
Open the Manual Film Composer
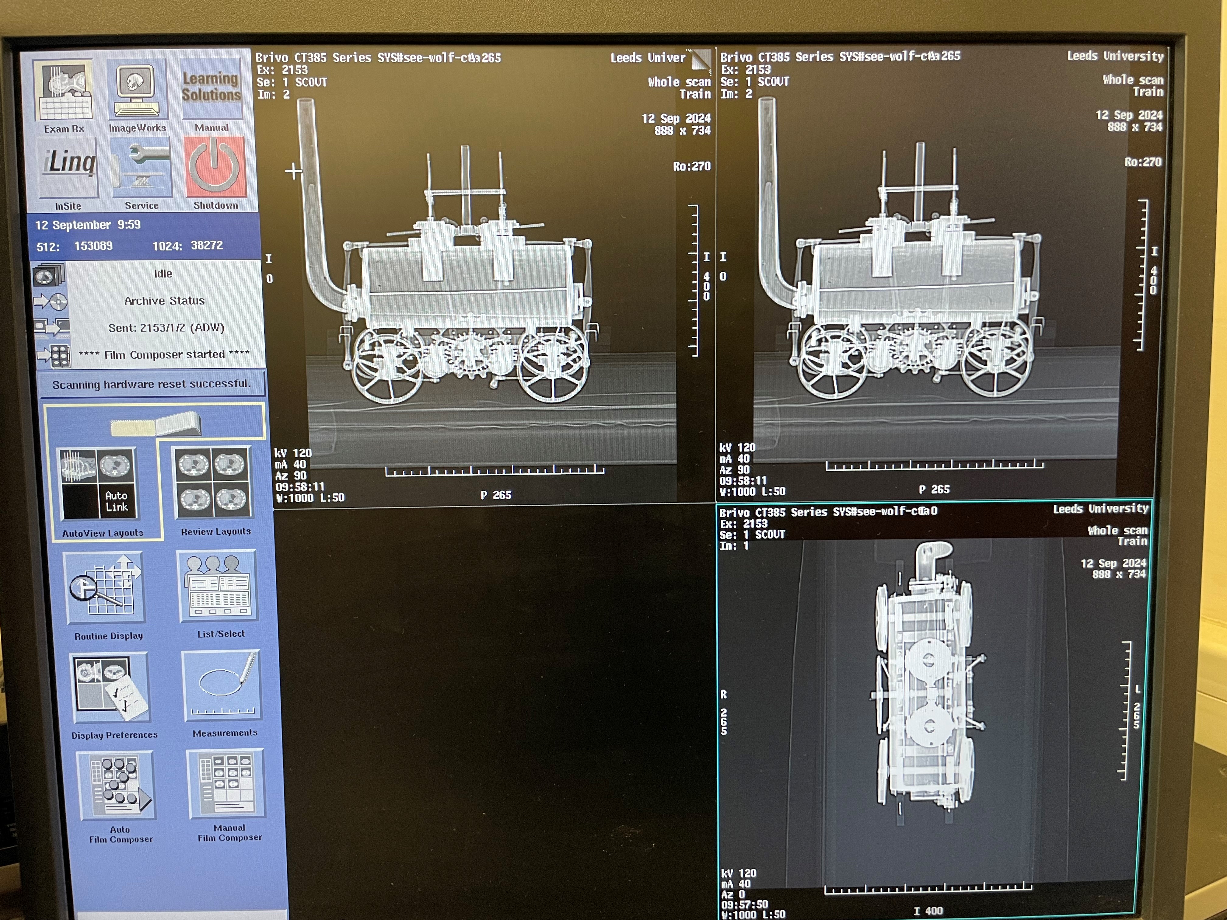[226, 783]
